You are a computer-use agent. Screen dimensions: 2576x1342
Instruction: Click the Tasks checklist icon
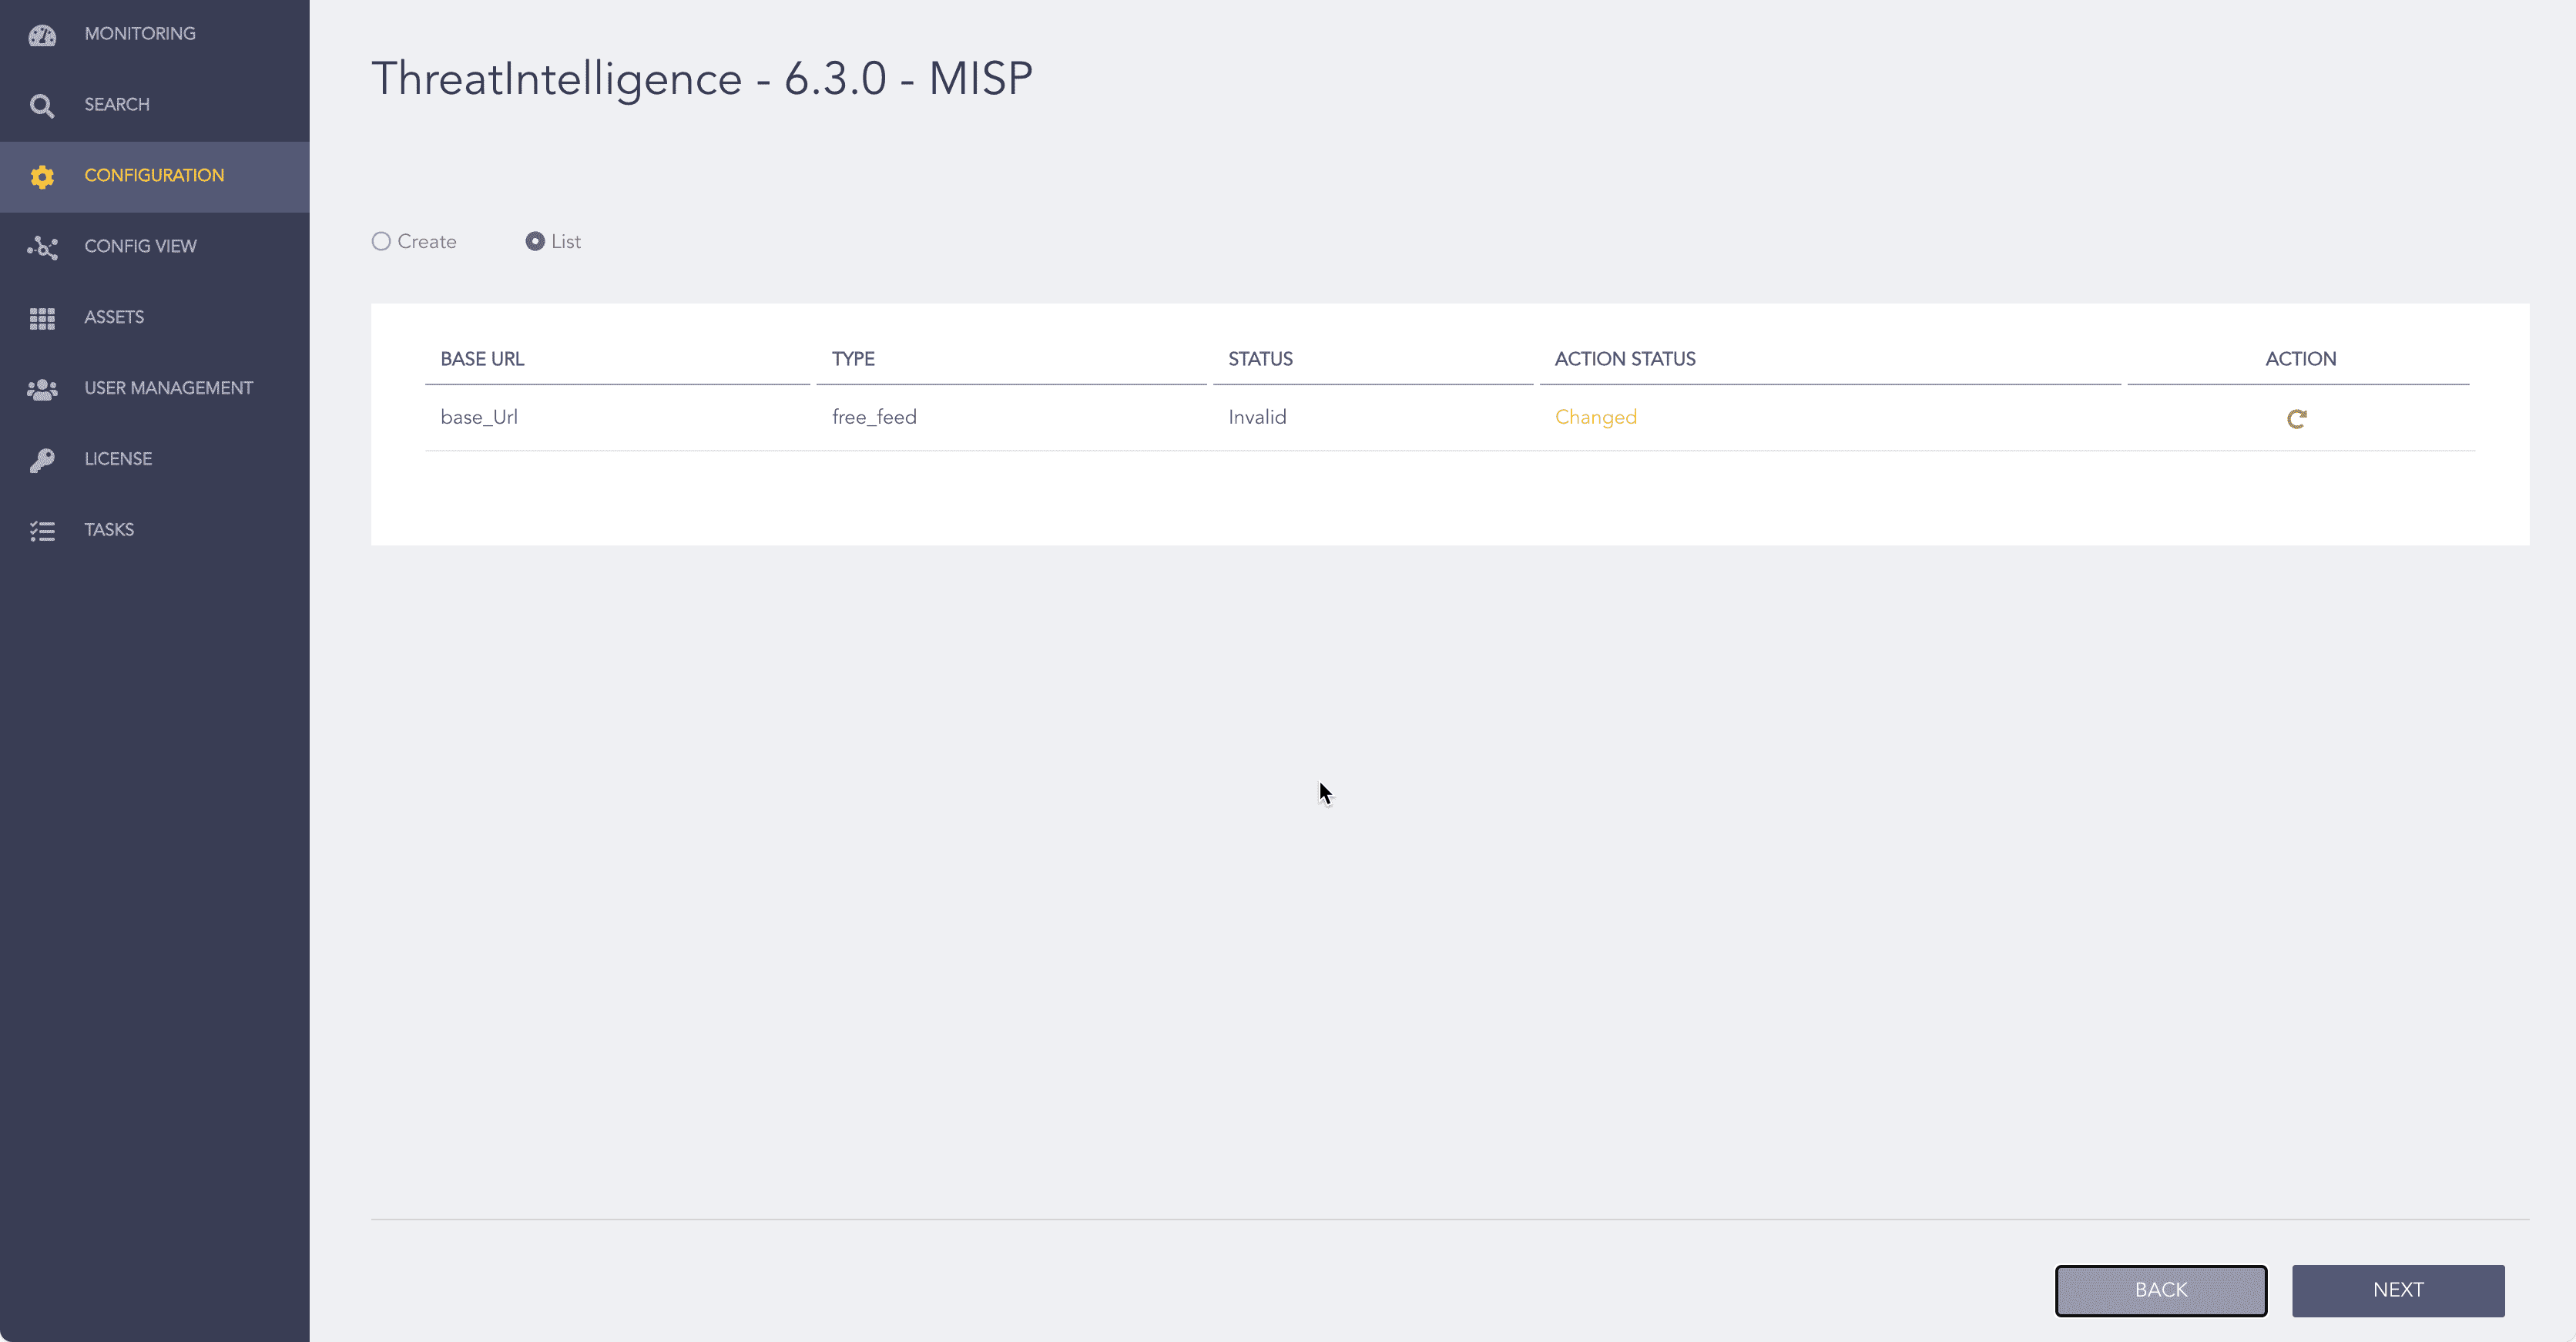coord(42,531)
